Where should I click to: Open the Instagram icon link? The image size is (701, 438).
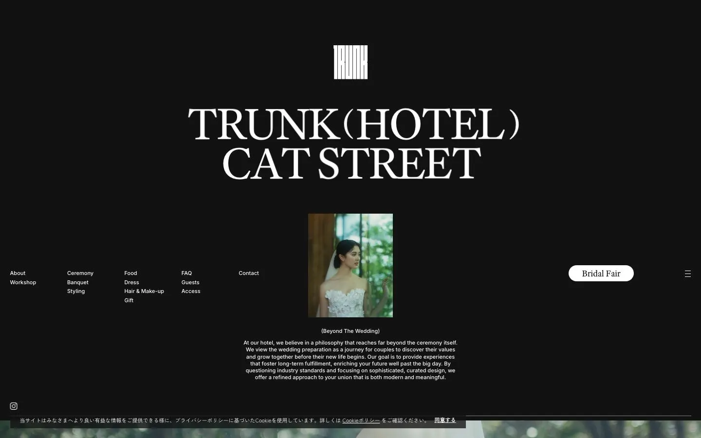coord(14,406)
